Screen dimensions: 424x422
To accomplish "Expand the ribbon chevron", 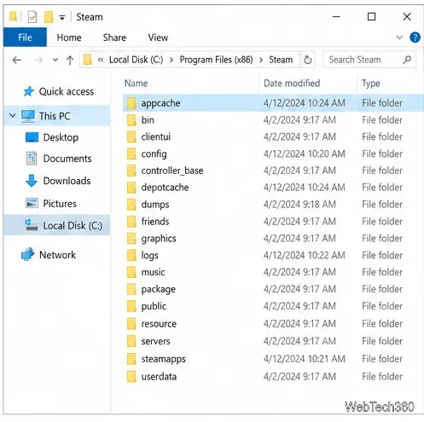I will [399, 38].
